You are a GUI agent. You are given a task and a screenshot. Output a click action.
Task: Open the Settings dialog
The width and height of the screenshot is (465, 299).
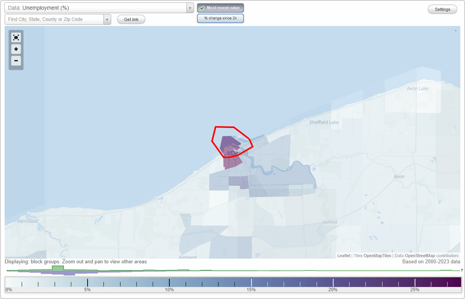point(442,9)
